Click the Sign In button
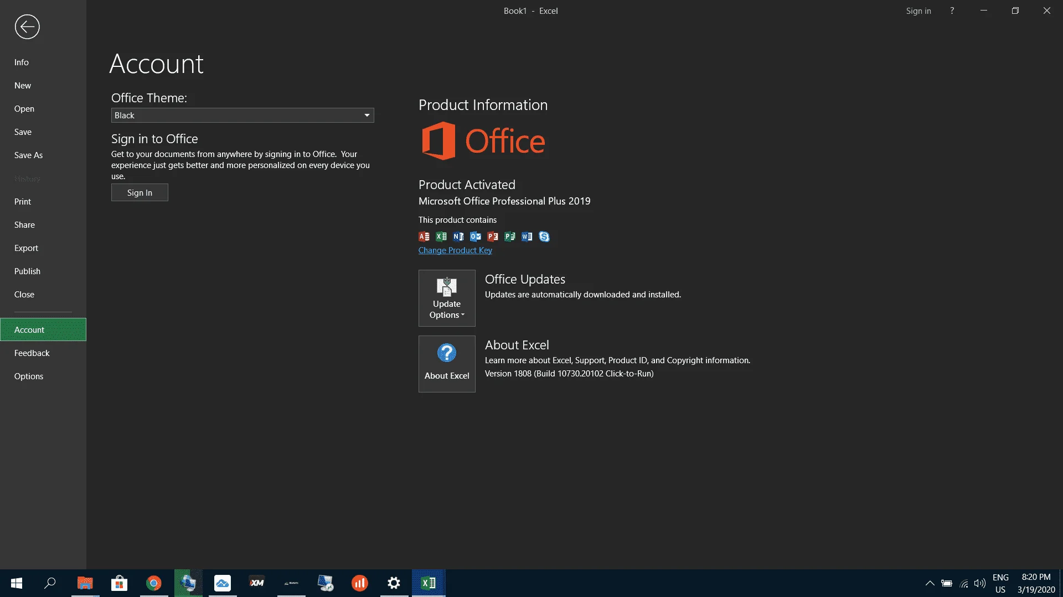The image size is (1063, 597). (x=140, y=192)
